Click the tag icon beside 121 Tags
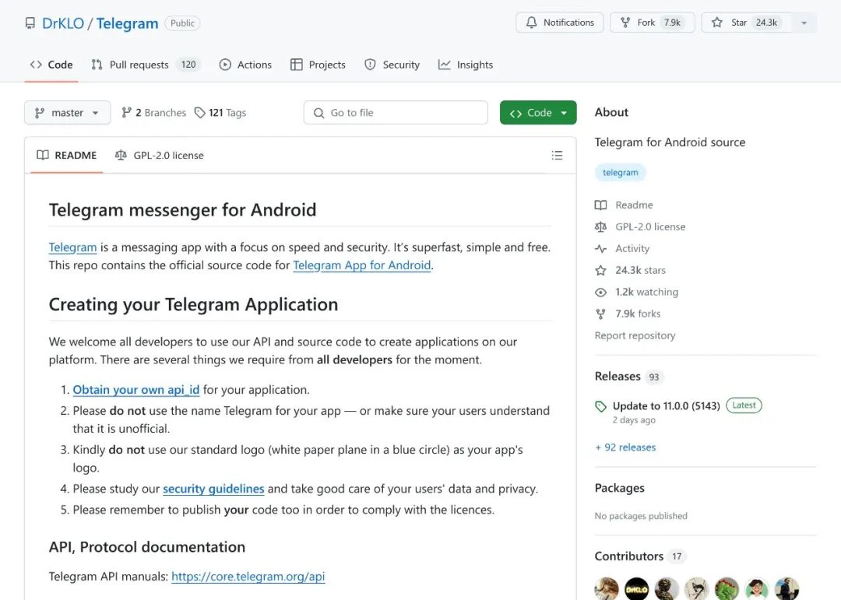The width and height of the screenshot is (841, 600). [x=199, y=113]
